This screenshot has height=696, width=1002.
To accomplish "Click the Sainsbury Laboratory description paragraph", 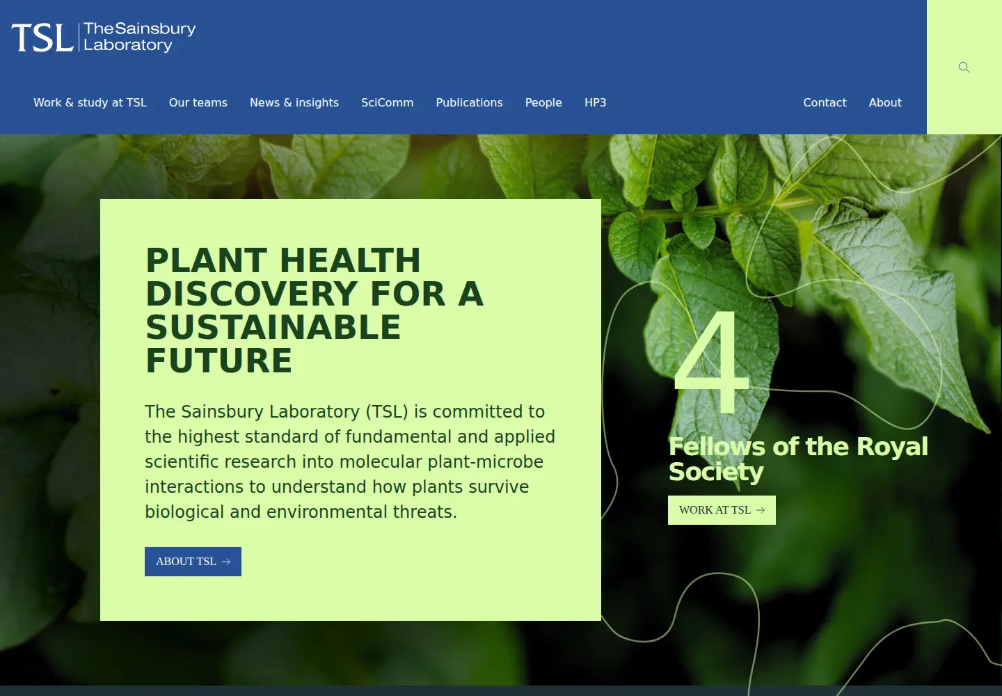I will [x=350, y=461].
